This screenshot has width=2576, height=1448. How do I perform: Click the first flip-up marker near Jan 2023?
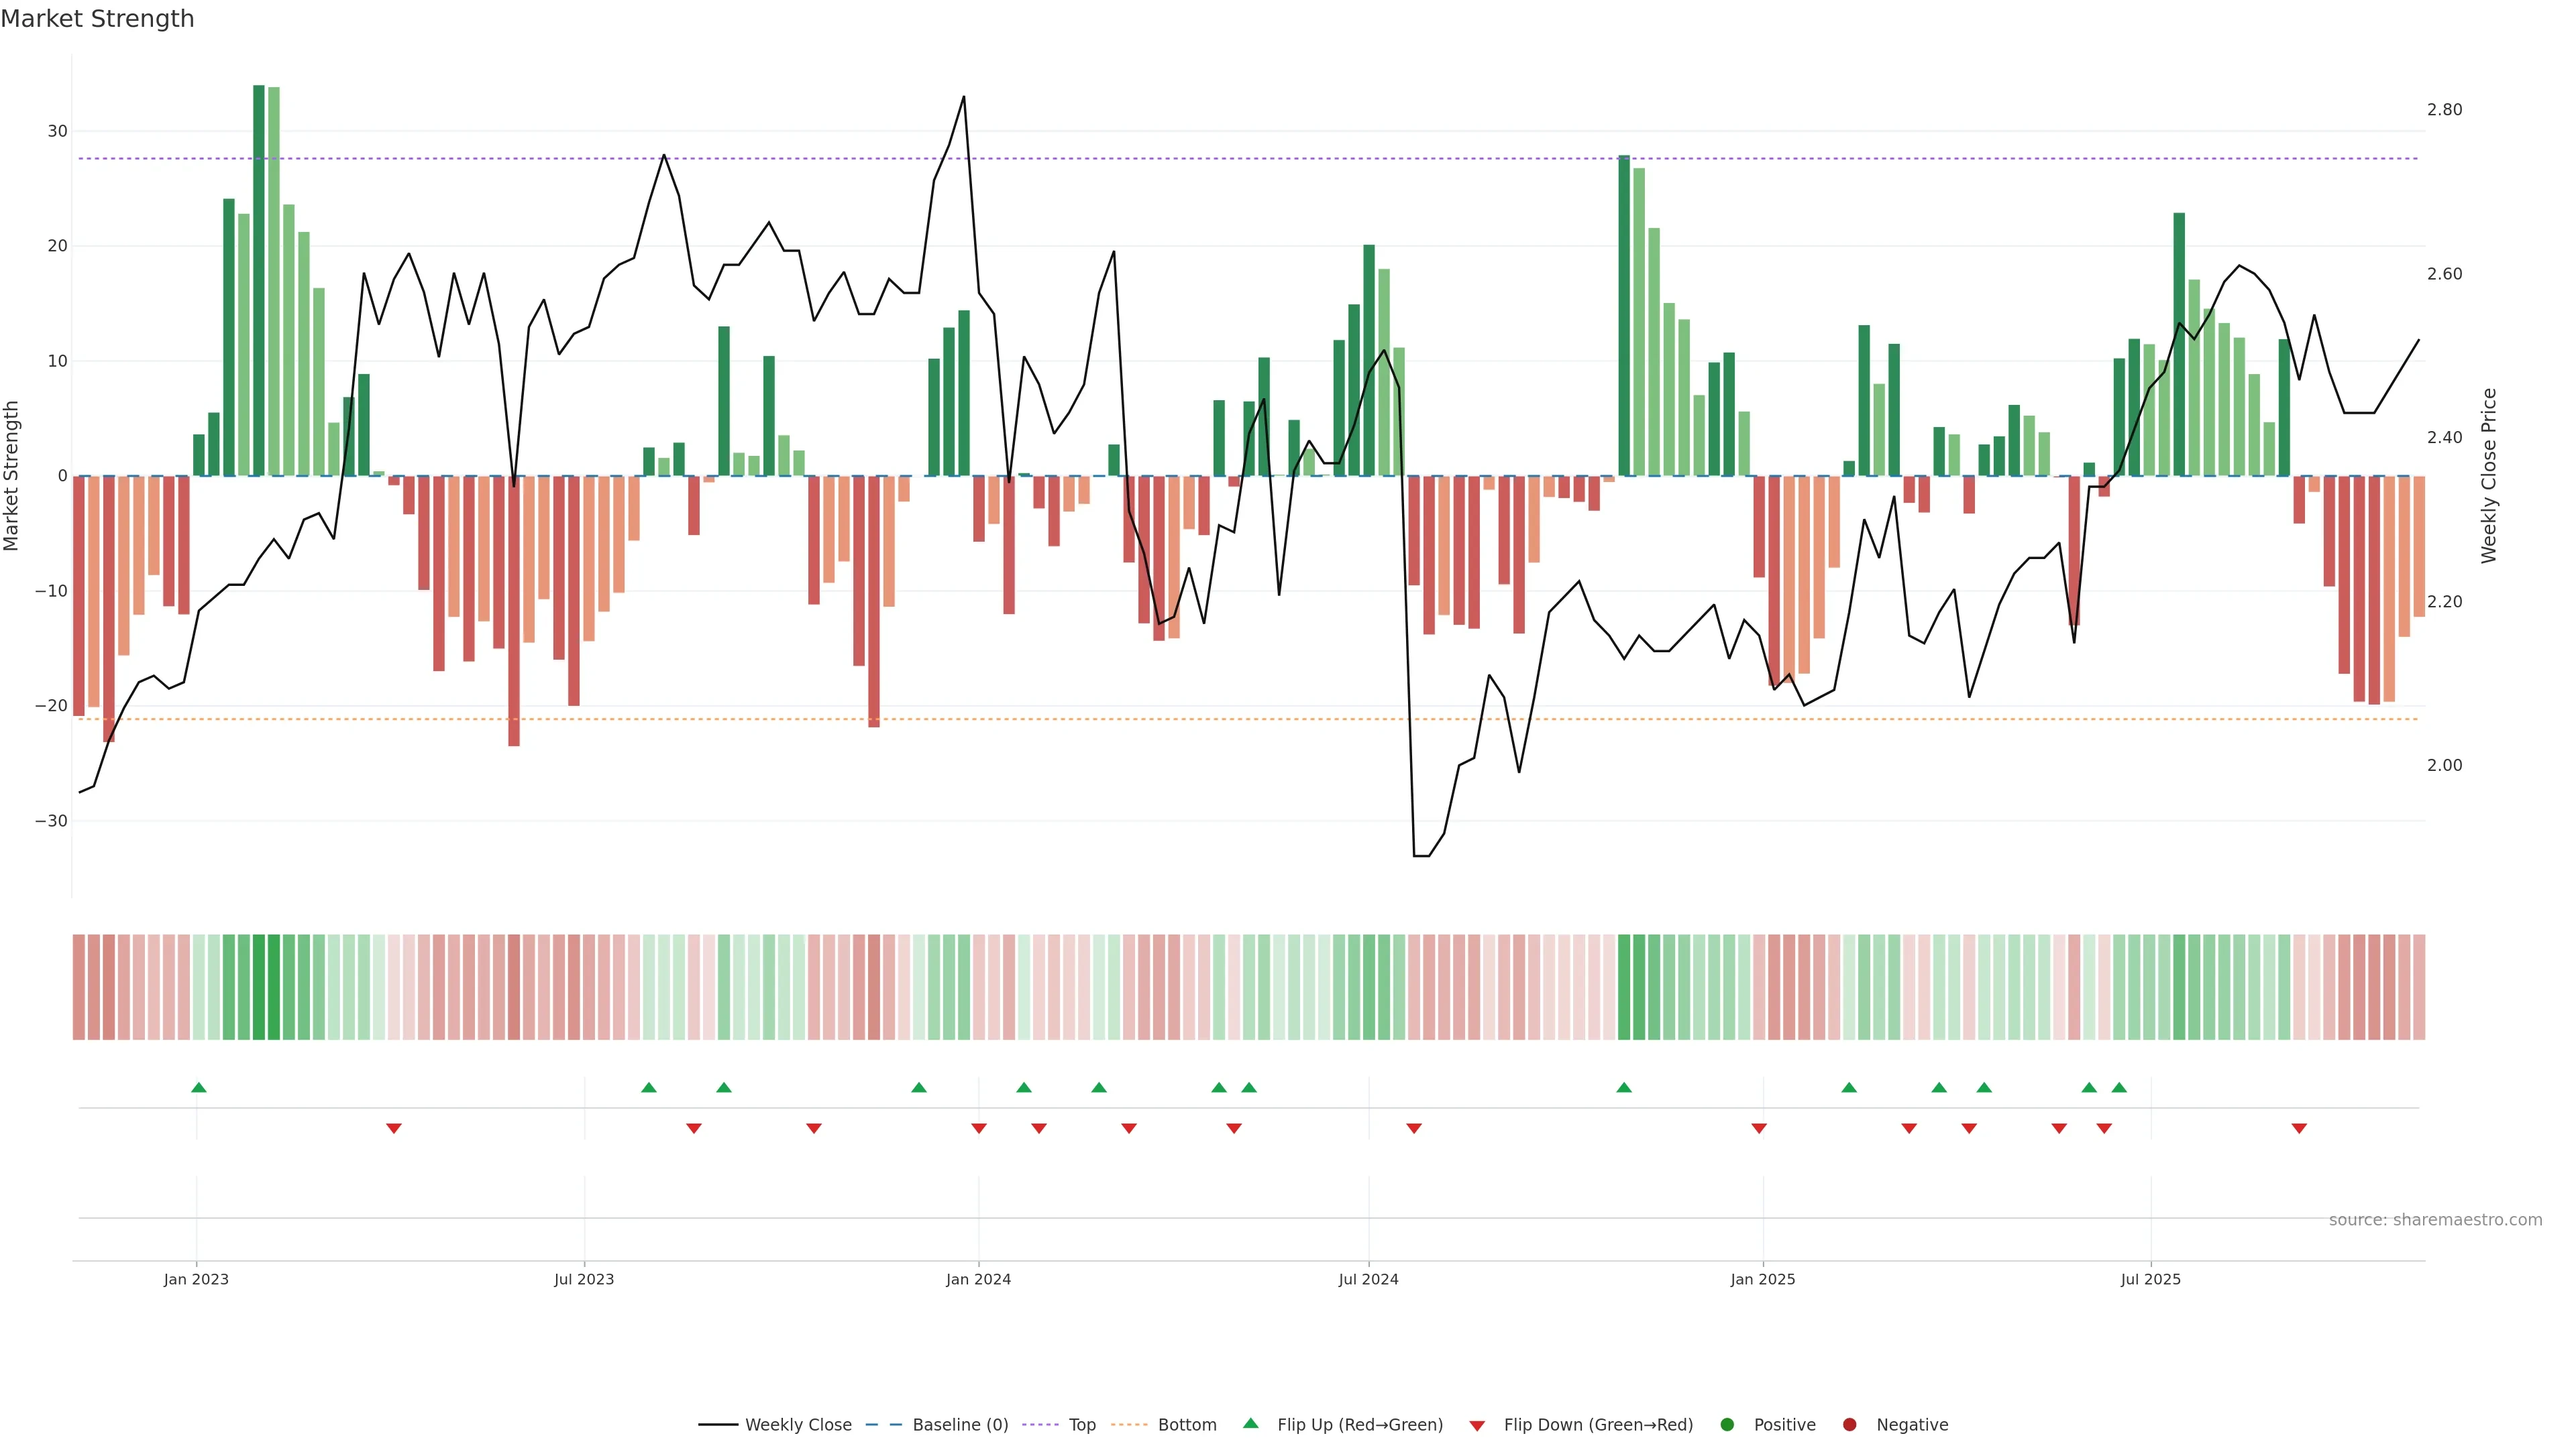tap(199, 1087)
